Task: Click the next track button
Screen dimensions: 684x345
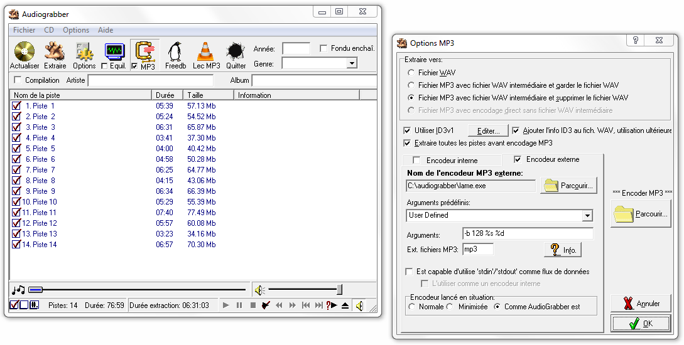Action: pyautogui.click(x=319, y=305)
